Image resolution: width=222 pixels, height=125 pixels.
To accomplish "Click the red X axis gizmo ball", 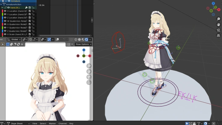I will click(x=90, y=56).
